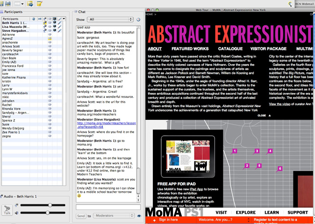Click the CLOSE arrow on the About panel

point(269,115)
